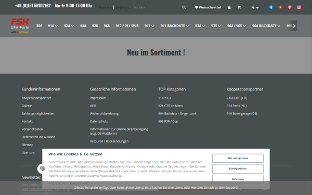Open 993 RSR / Cup link

click(168, 121)
